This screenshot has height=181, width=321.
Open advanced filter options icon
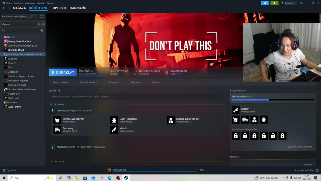[42, 30]
